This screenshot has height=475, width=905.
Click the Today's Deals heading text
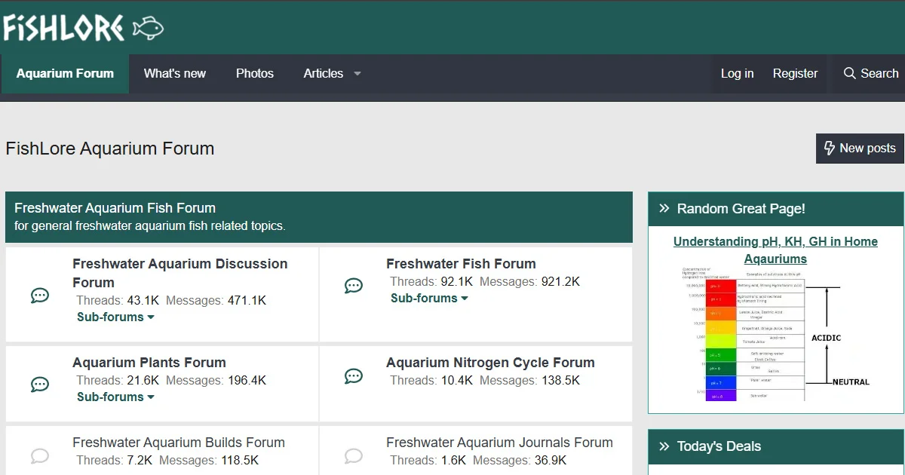pos(719,446)
